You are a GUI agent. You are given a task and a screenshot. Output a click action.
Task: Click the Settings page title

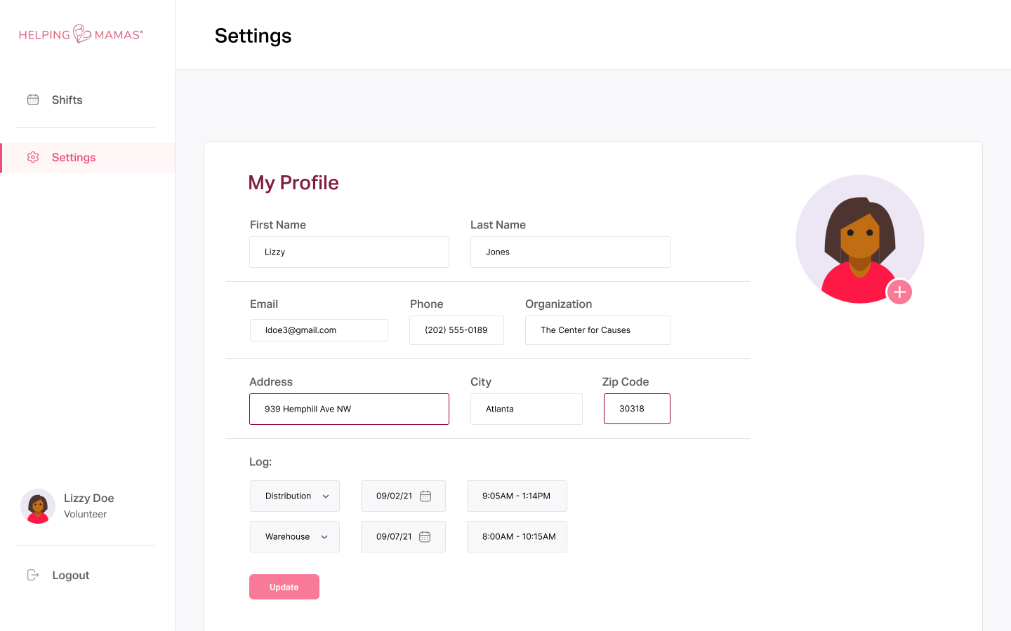[253, 36]
